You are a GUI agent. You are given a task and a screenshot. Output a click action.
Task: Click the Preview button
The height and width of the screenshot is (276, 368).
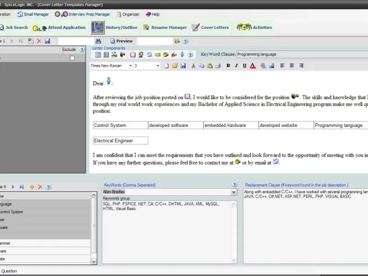(x=121, y=41)
